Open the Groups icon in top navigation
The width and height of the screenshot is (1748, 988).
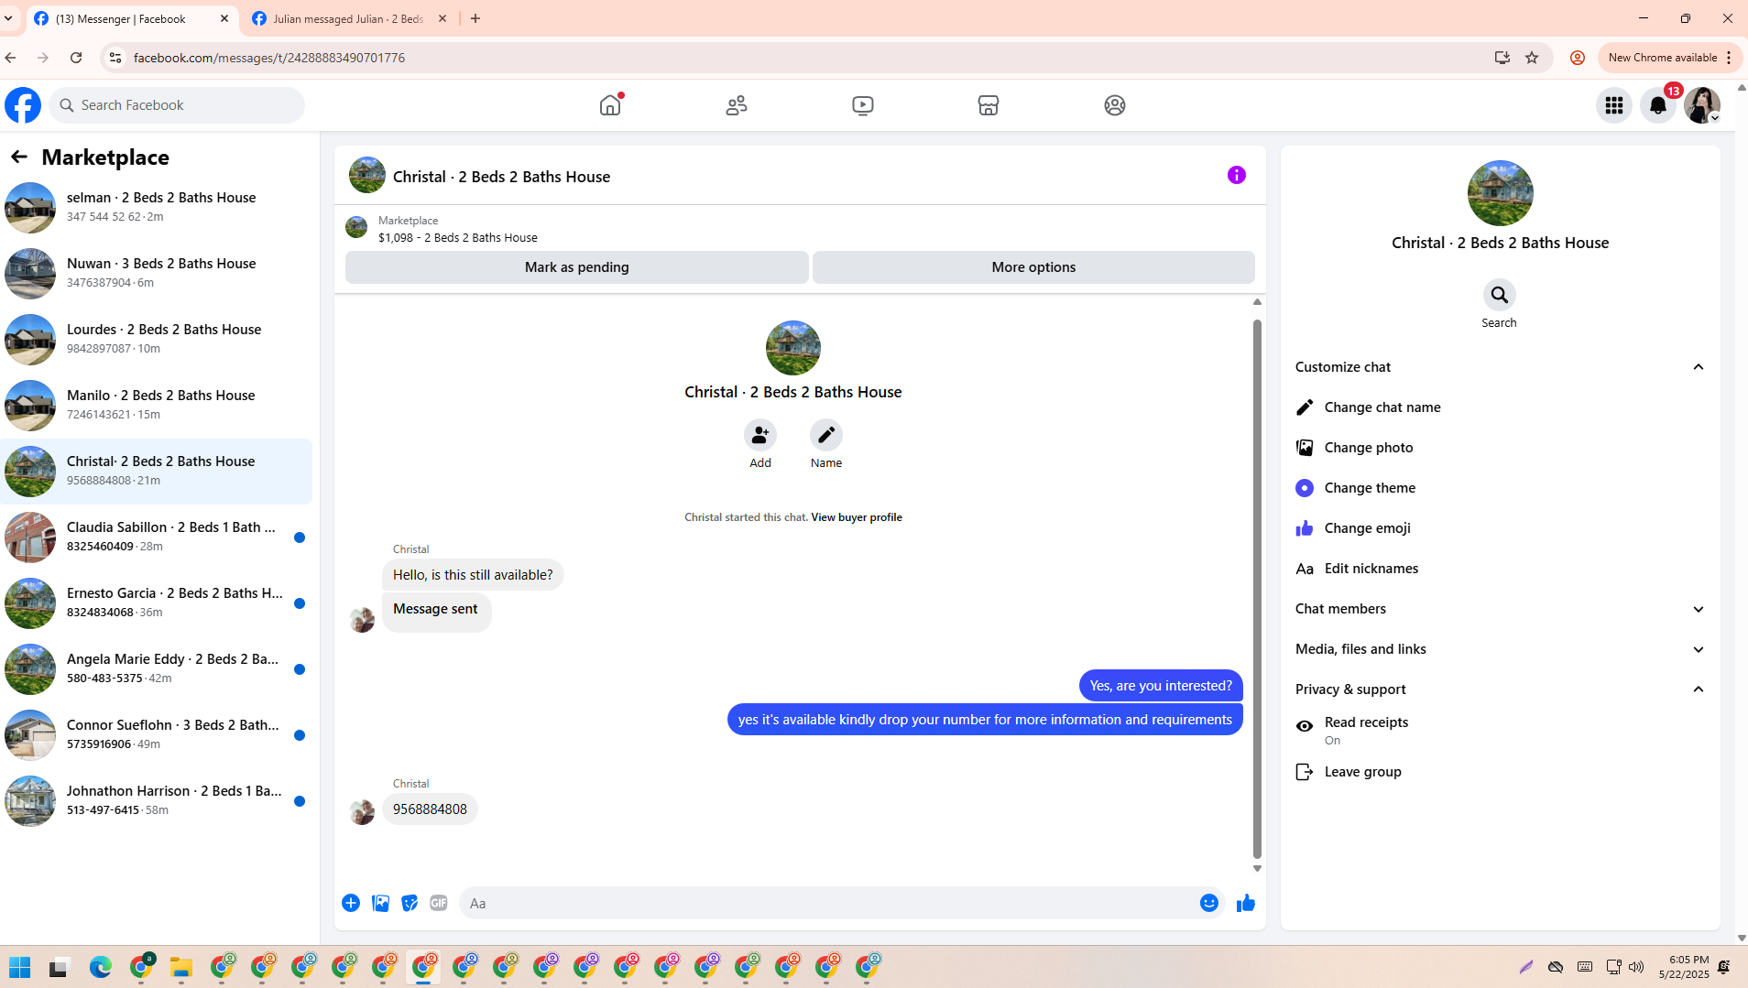(1115, 105)
